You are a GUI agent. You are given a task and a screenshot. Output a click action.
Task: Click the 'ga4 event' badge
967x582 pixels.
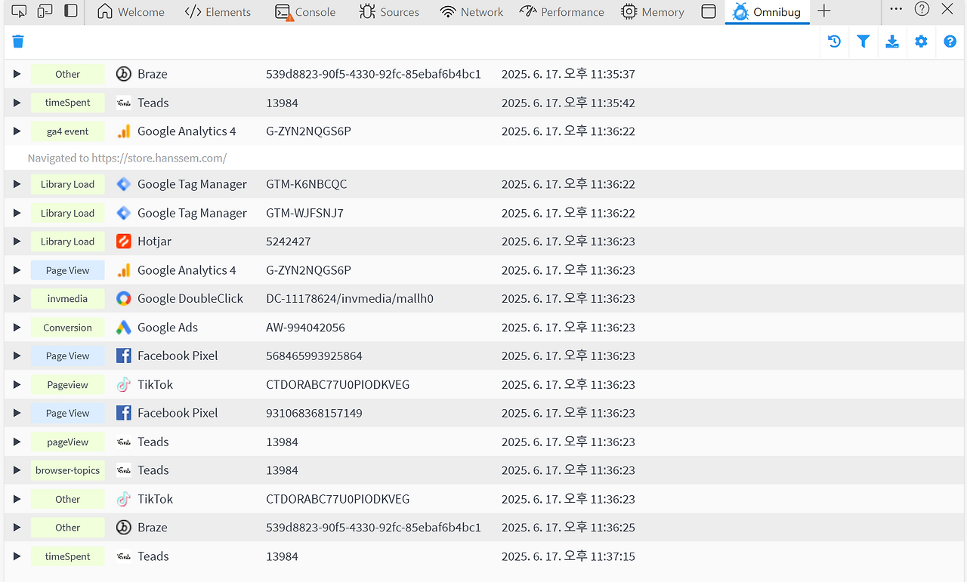coord(68,131)
